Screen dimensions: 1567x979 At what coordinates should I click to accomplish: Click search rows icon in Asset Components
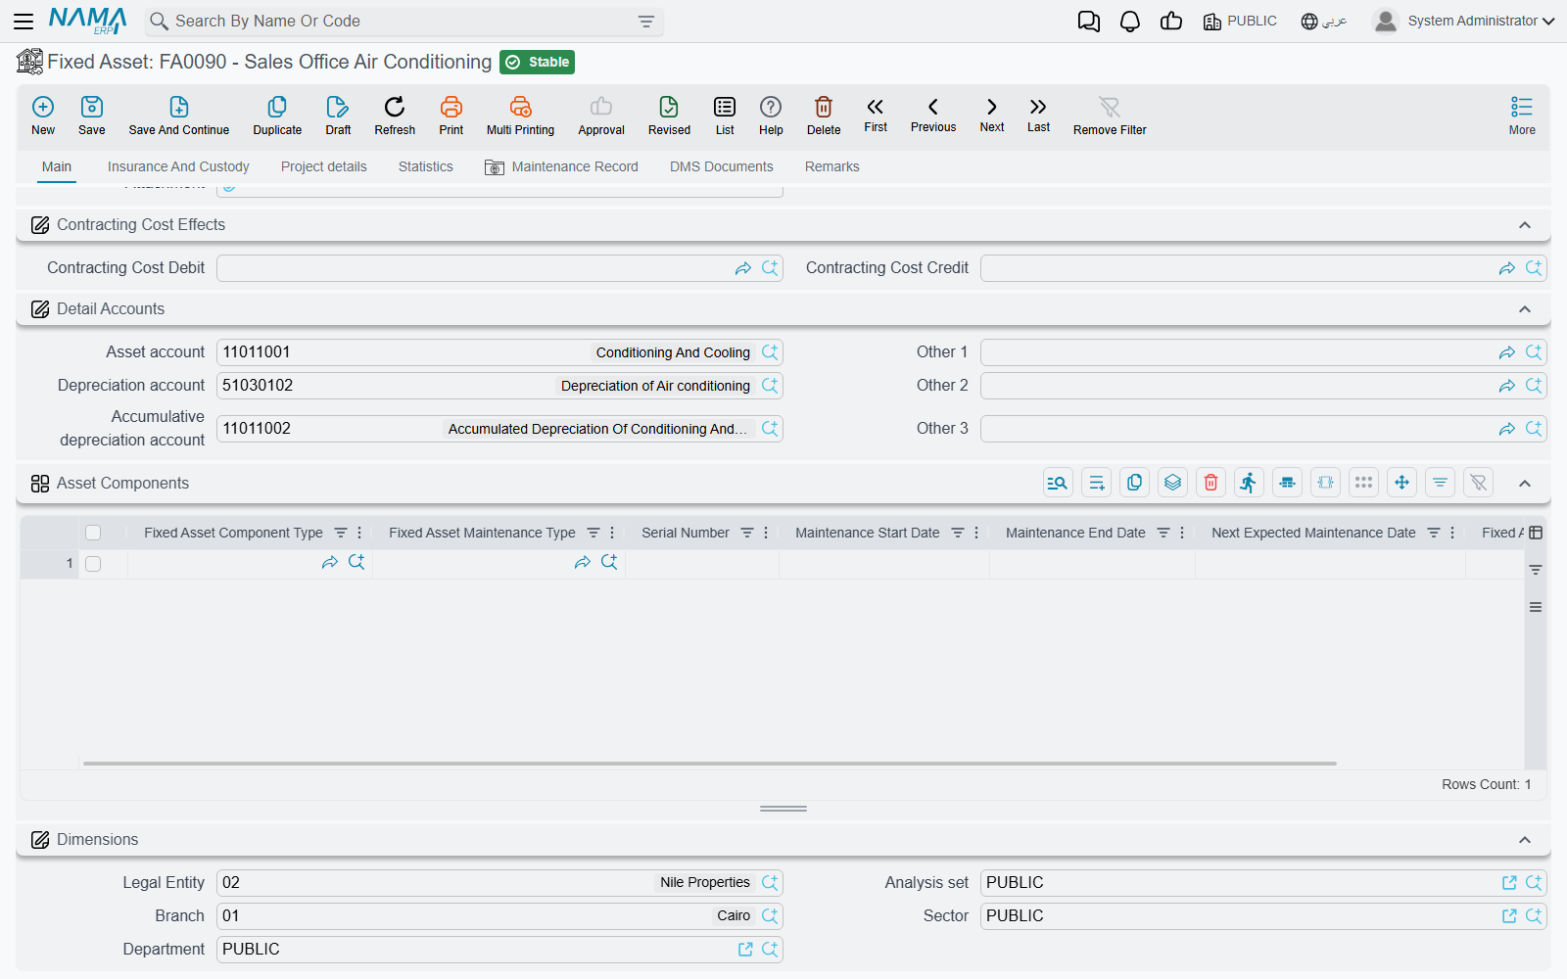1058,483
